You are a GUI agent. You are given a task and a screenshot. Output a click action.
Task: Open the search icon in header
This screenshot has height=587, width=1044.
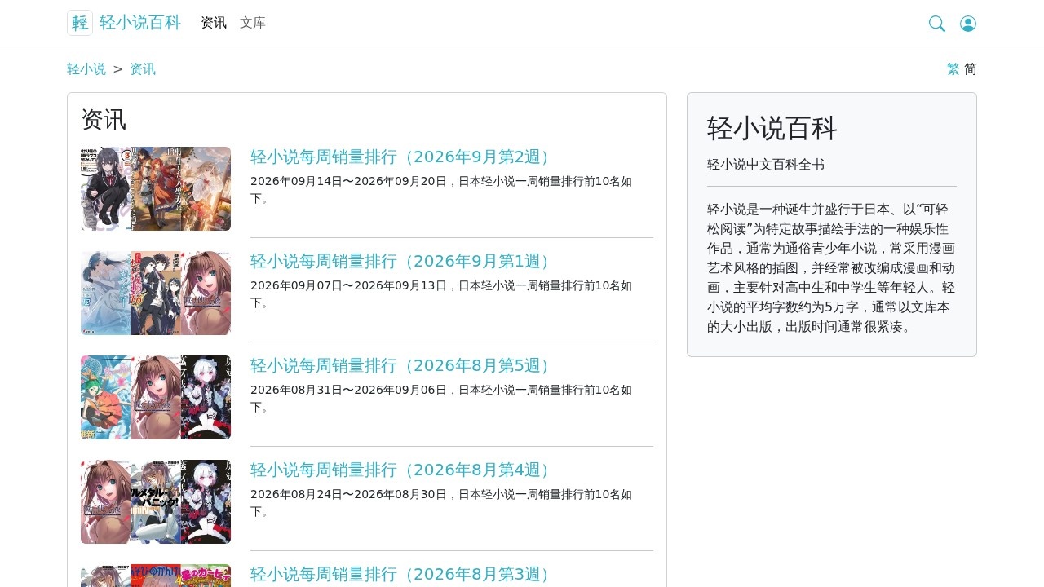(937, 24)
